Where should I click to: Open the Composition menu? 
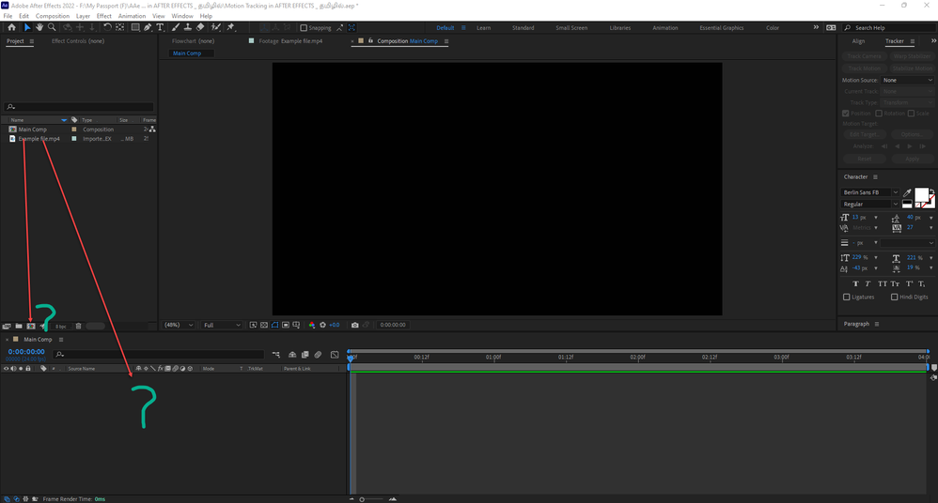[x=53, y=16]
